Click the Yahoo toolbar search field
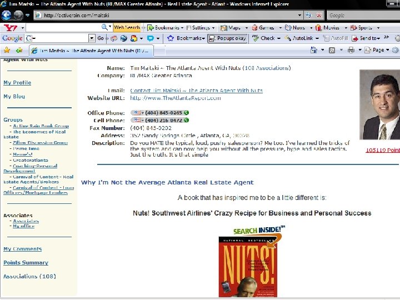400x300 pixels. pyautogui.click(x=63, y=28)
